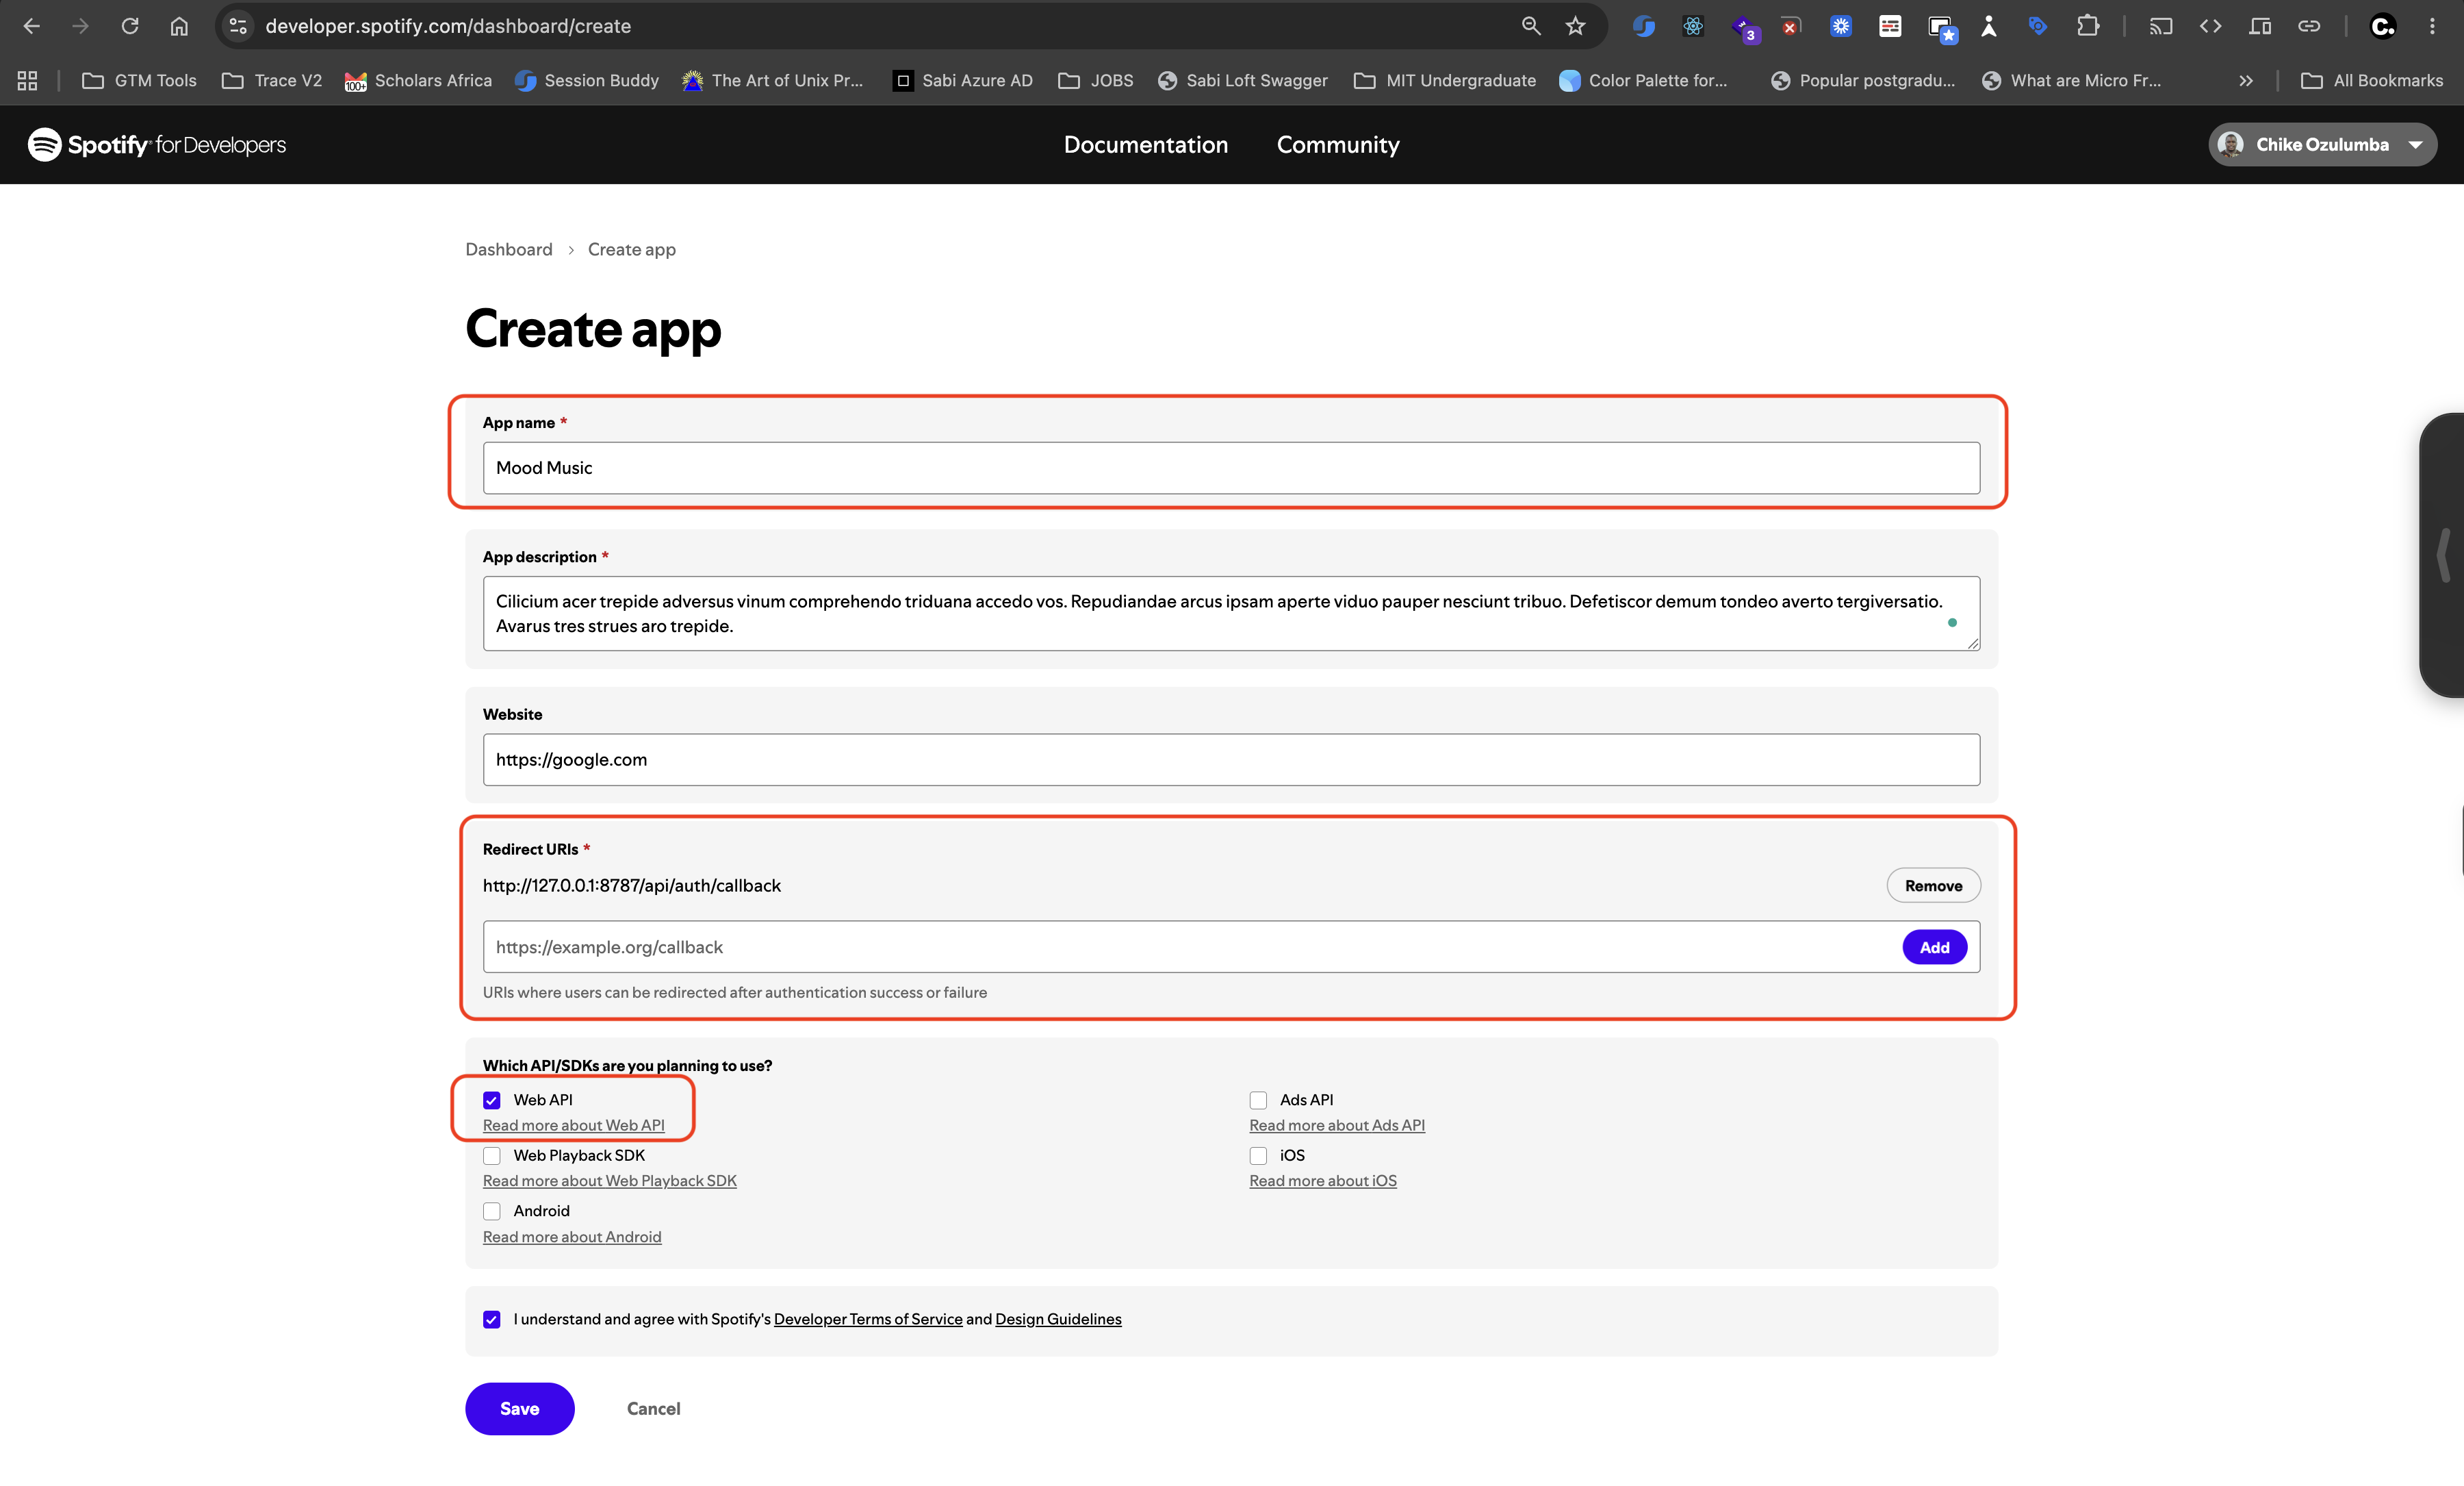Open the MIT Undergraduate bookmark folder

tap(1445, 80)
